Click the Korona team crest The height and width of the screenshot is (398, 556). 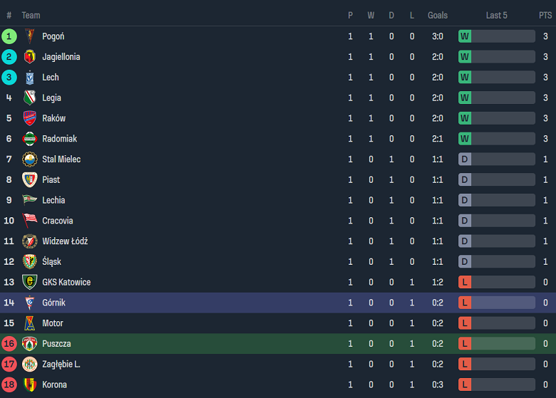click(29, 384)
